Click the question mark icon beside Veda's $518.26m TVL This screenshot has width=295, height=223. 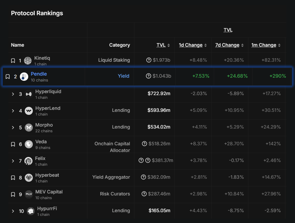(144, 144)
